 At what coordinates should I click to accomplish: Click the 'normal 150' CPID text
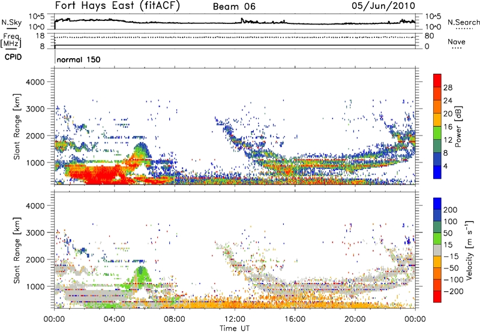tap(79, 59)
